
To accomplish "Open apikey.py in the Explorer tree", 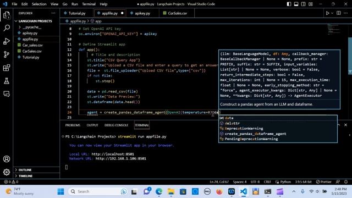I will (30, 33).
